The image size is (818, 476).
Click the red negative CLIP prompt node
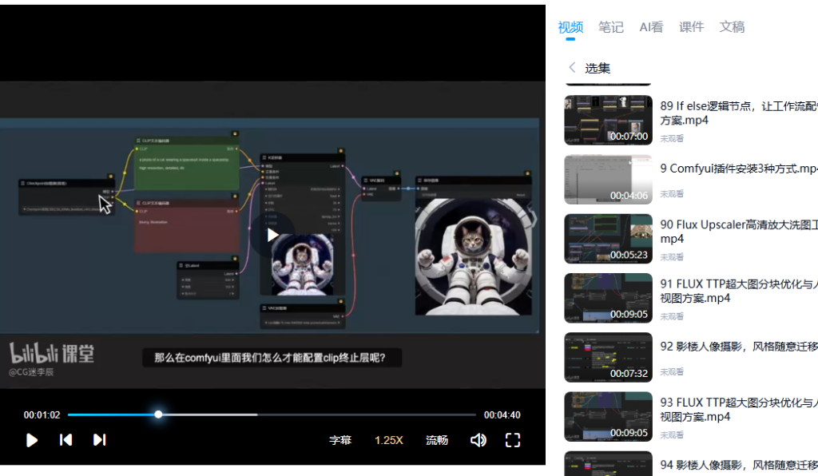(187, 226)
